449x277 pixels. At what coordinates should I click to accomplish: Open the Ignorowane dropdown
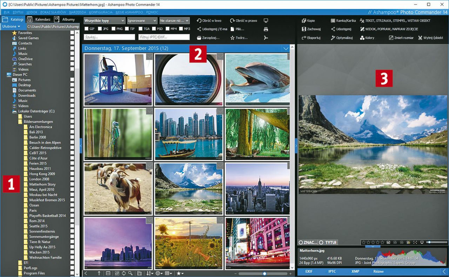[142, 21]
